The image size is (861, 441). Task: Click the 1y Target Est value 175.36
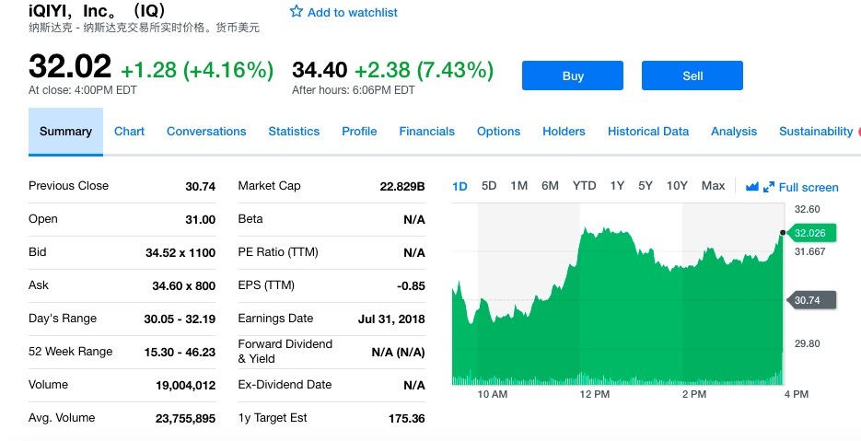pyautogui.click(x=407, y=419)
